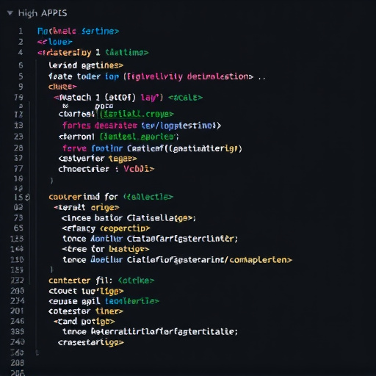Select line number 77 in gutter
This screenshot has width=376, height=376.
[18, 168]
